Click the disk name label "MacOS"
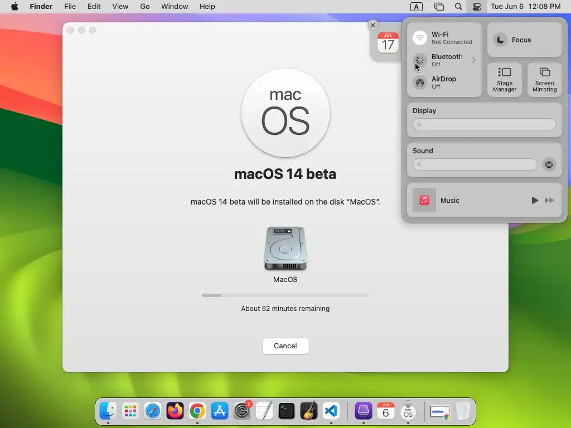 [x=285, y=280]
